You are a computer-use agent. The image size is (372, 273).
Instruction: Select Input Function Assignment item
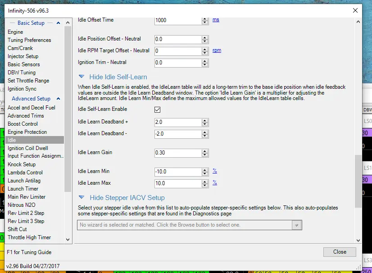(x=36, y=156)
